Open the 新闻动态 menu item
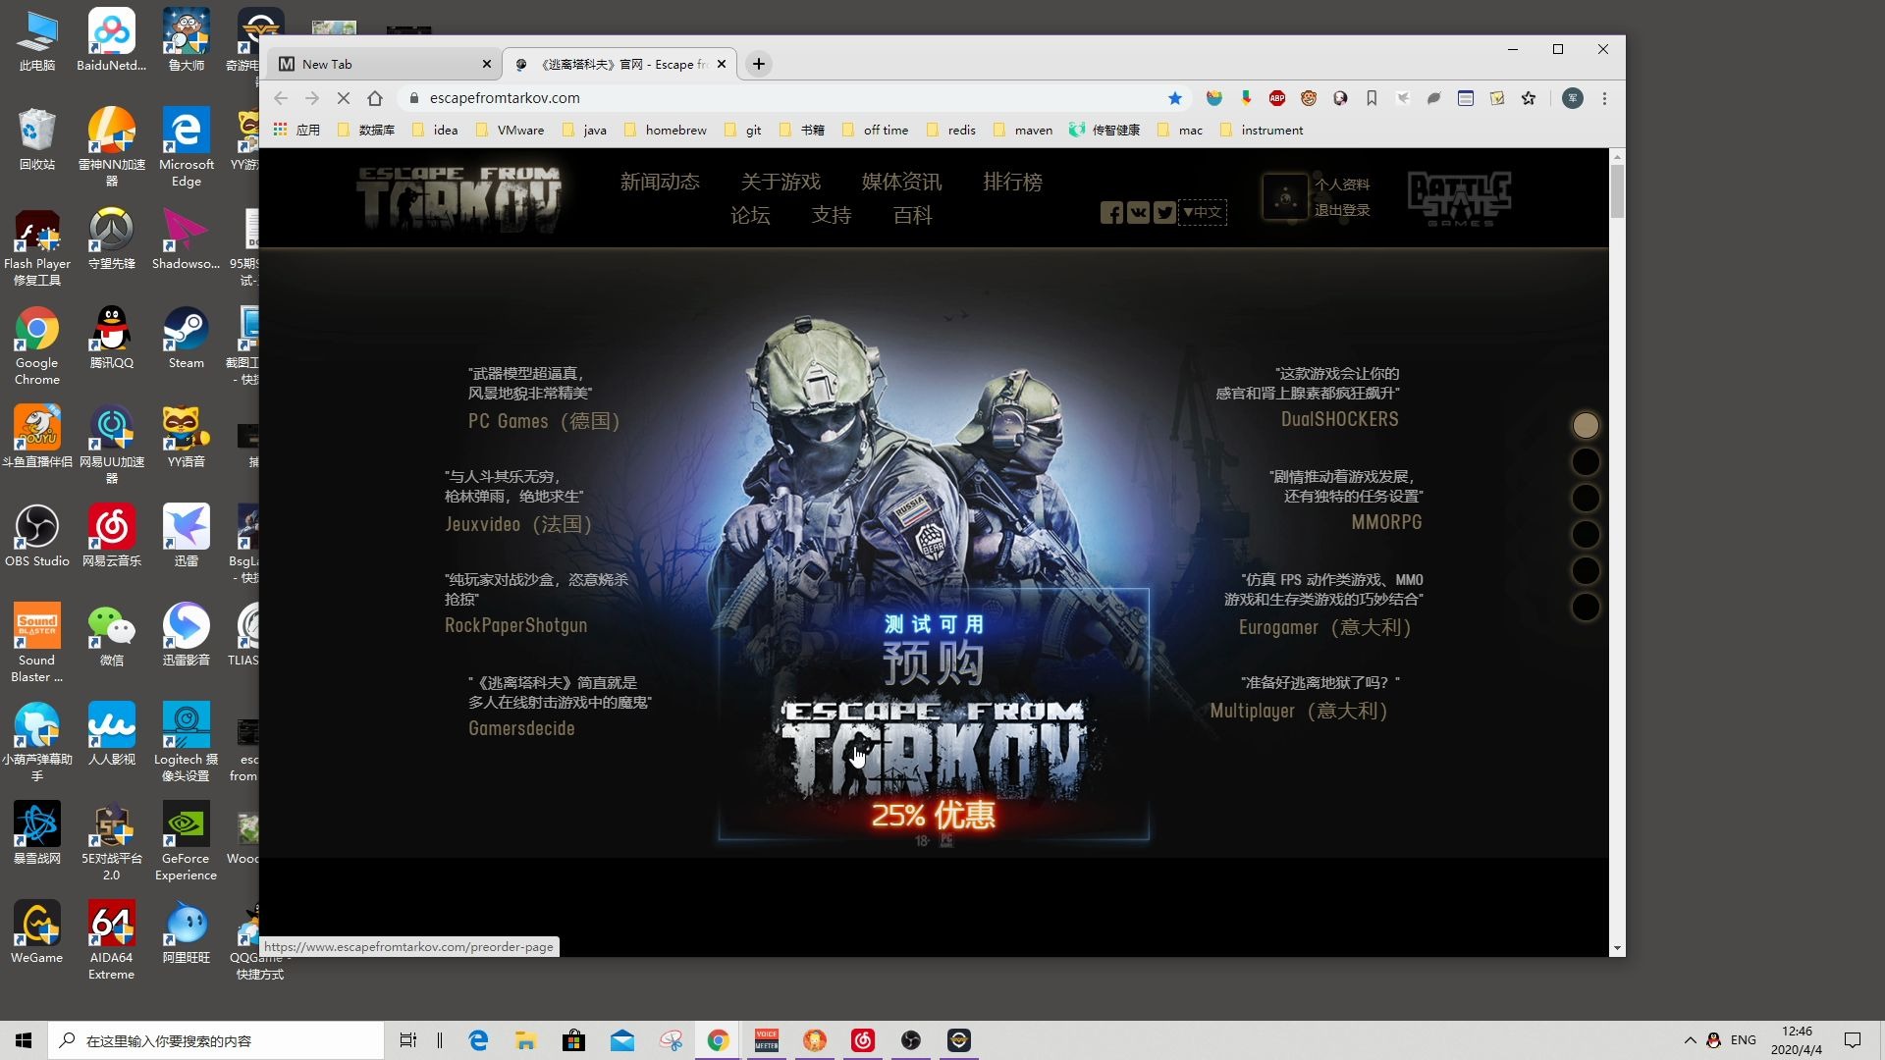Screen dimensions: 1885x1060 [x=660, y=182]
